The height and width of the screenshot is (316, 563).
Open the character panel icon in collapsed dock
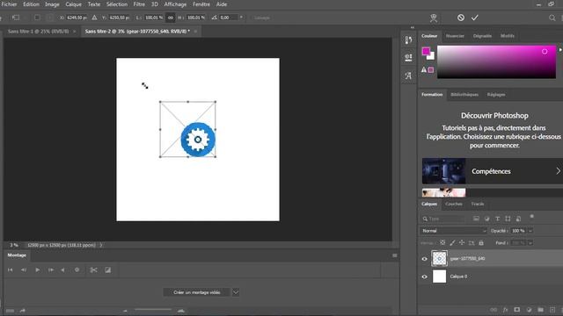point(408,75)
